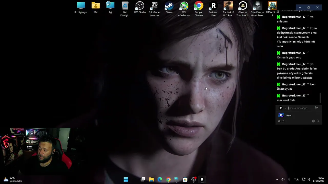Viewport: 328px width, 184px height.
Task: Click the microphone icon in the system tray
Action: (289, 179)
